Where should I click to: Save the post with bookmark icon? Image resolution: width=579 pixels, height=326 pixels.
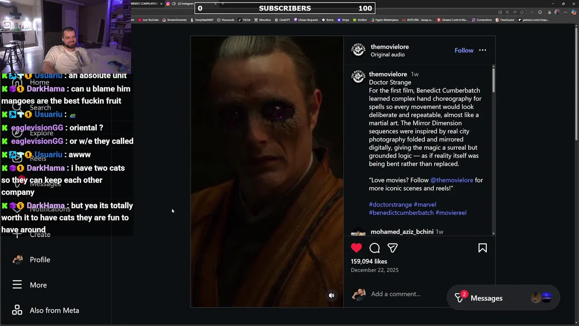[x=483, y=248]
